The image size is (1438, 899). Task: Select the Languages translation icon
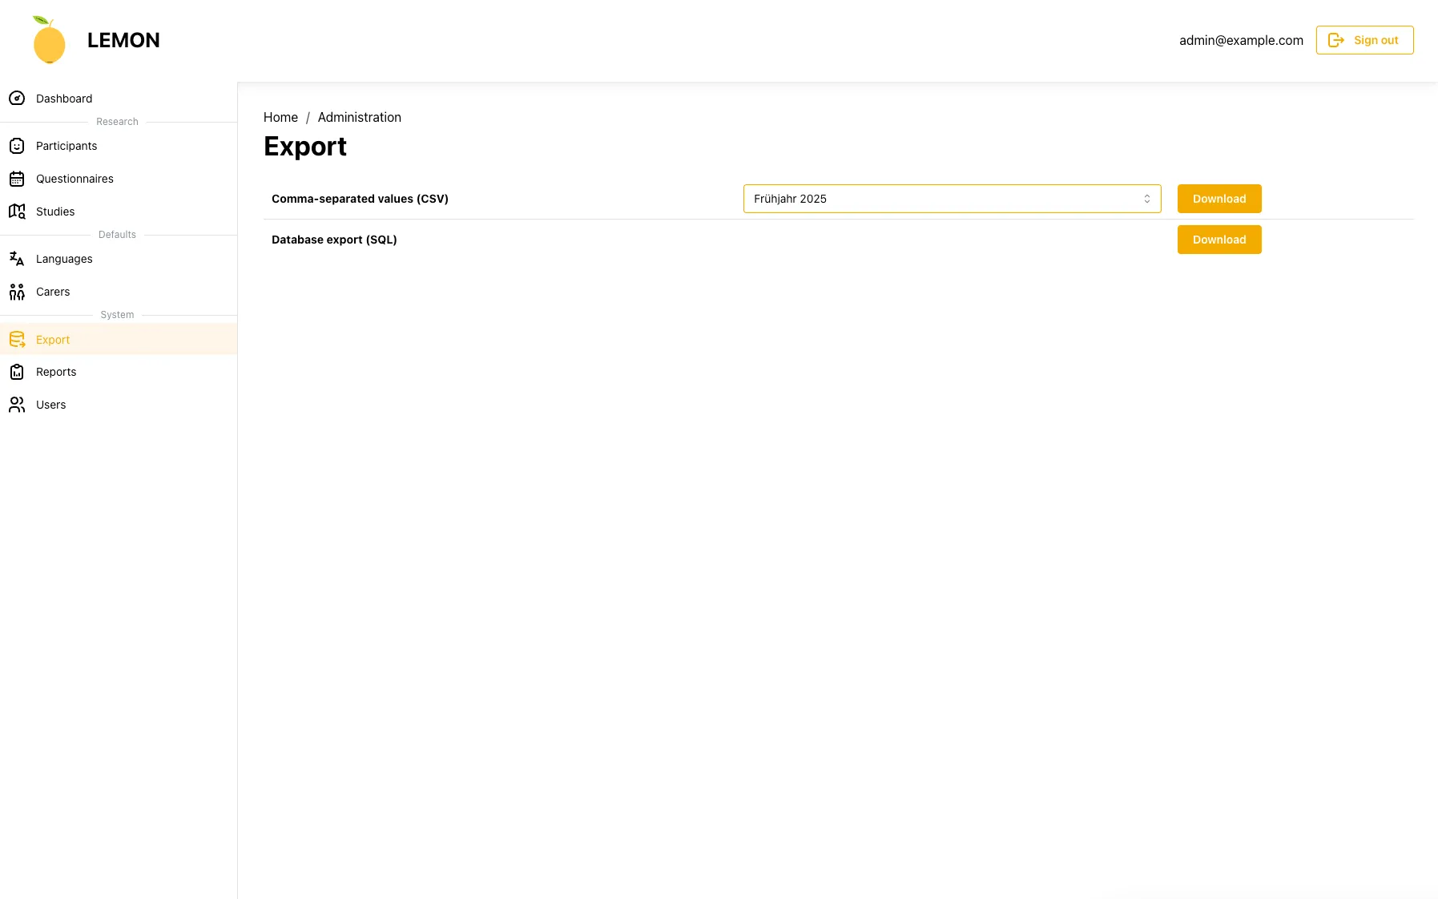(x=18, y=259)
